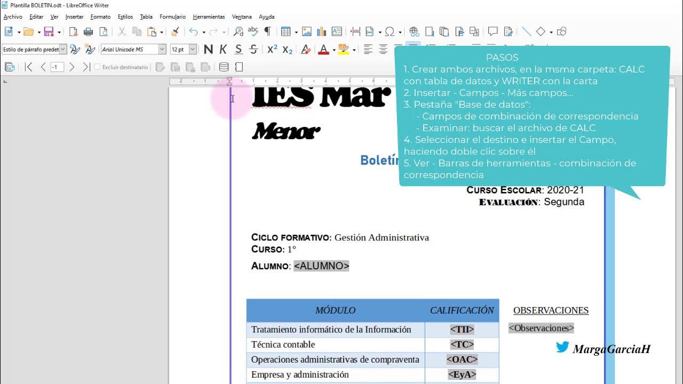Apply the red font color

[323, 50]
